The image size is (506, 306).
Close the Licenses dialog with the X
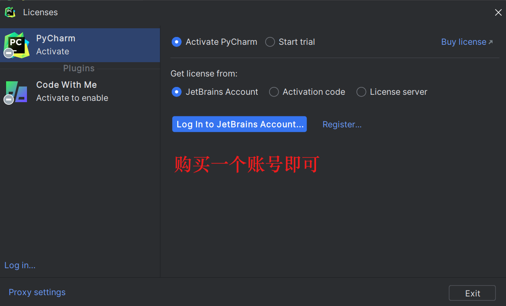[x=498, y=12]
